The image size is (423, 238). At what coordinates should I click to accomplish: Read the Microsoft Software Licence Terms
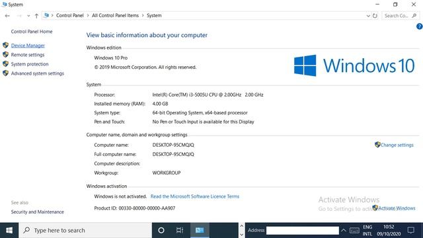(x=195, y=196)
